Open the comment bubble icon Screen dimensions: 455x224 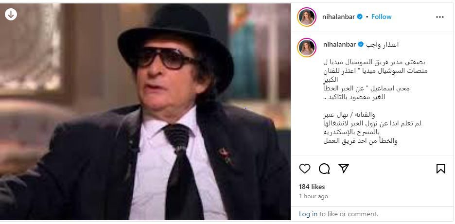(x=324, y=169)
